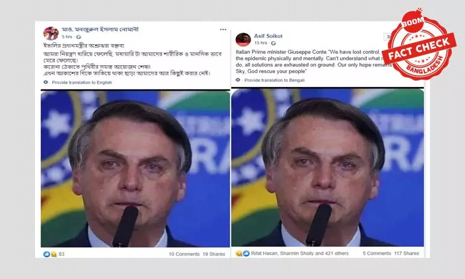Open the three-dot options menu on left post
This screenshot has height=279, width=465.
coord(223,30)
